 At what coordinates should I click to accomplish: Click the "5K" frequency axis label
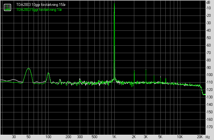(160, 137)
